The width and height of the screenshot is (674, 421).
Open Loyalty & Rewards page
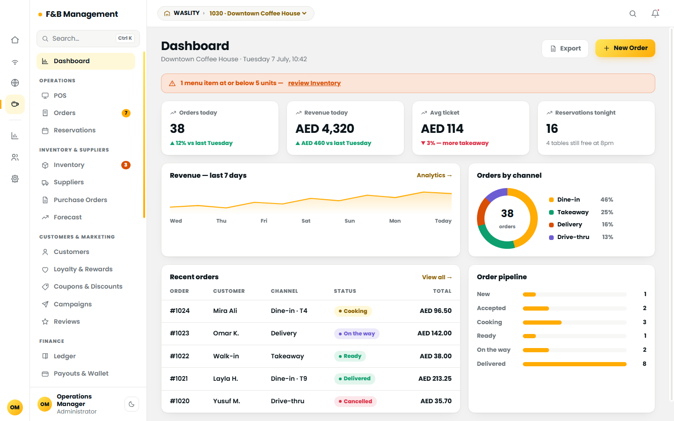coord(86,269)
